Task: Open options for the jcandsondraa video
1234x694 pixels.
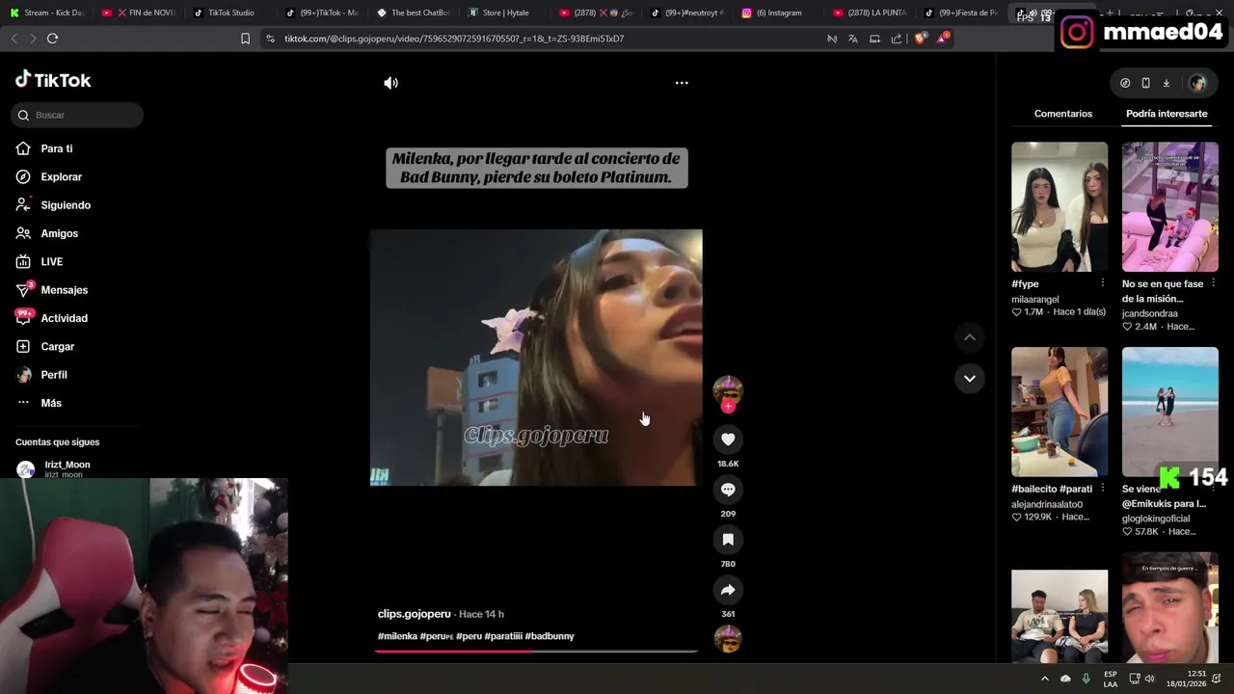Action: [x=1213, y=283]
